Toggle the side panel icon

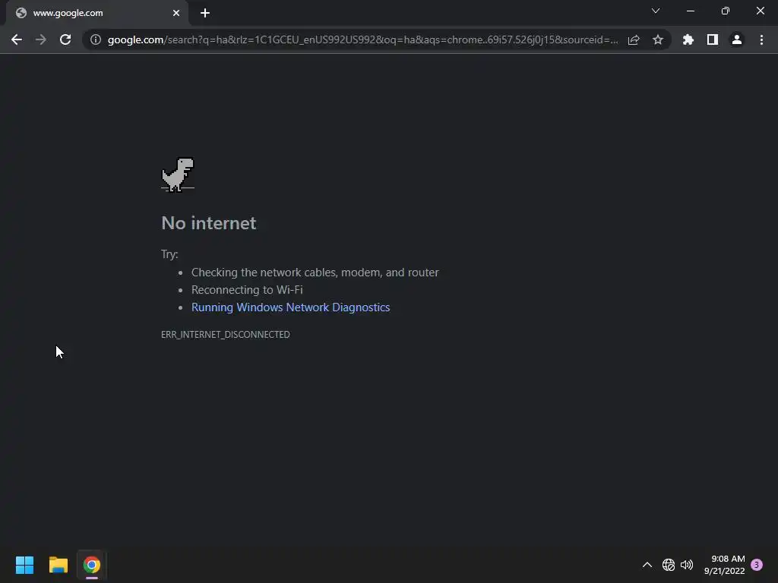point(713,39)
